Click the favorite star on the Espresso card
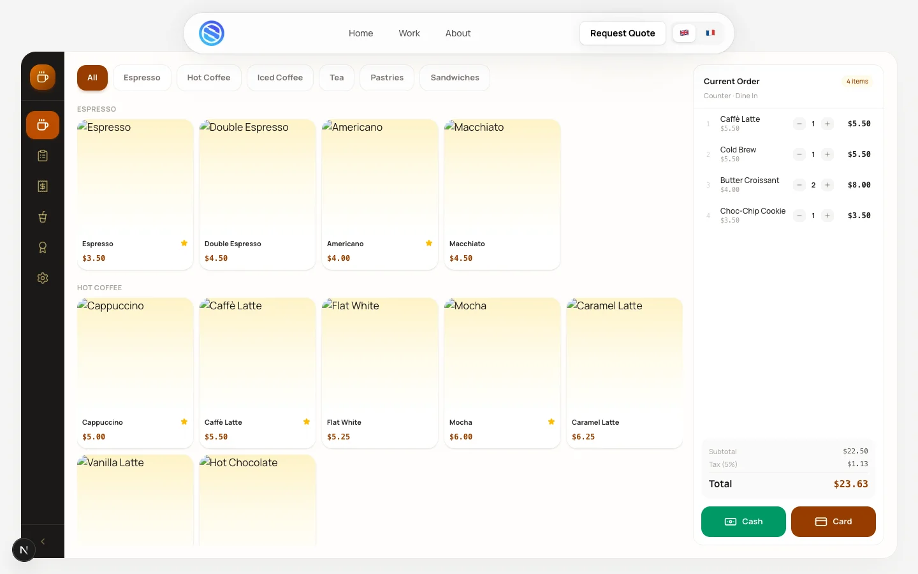This screenshot has width=918, height=574. pyautogui.click(x=184, y=243)
